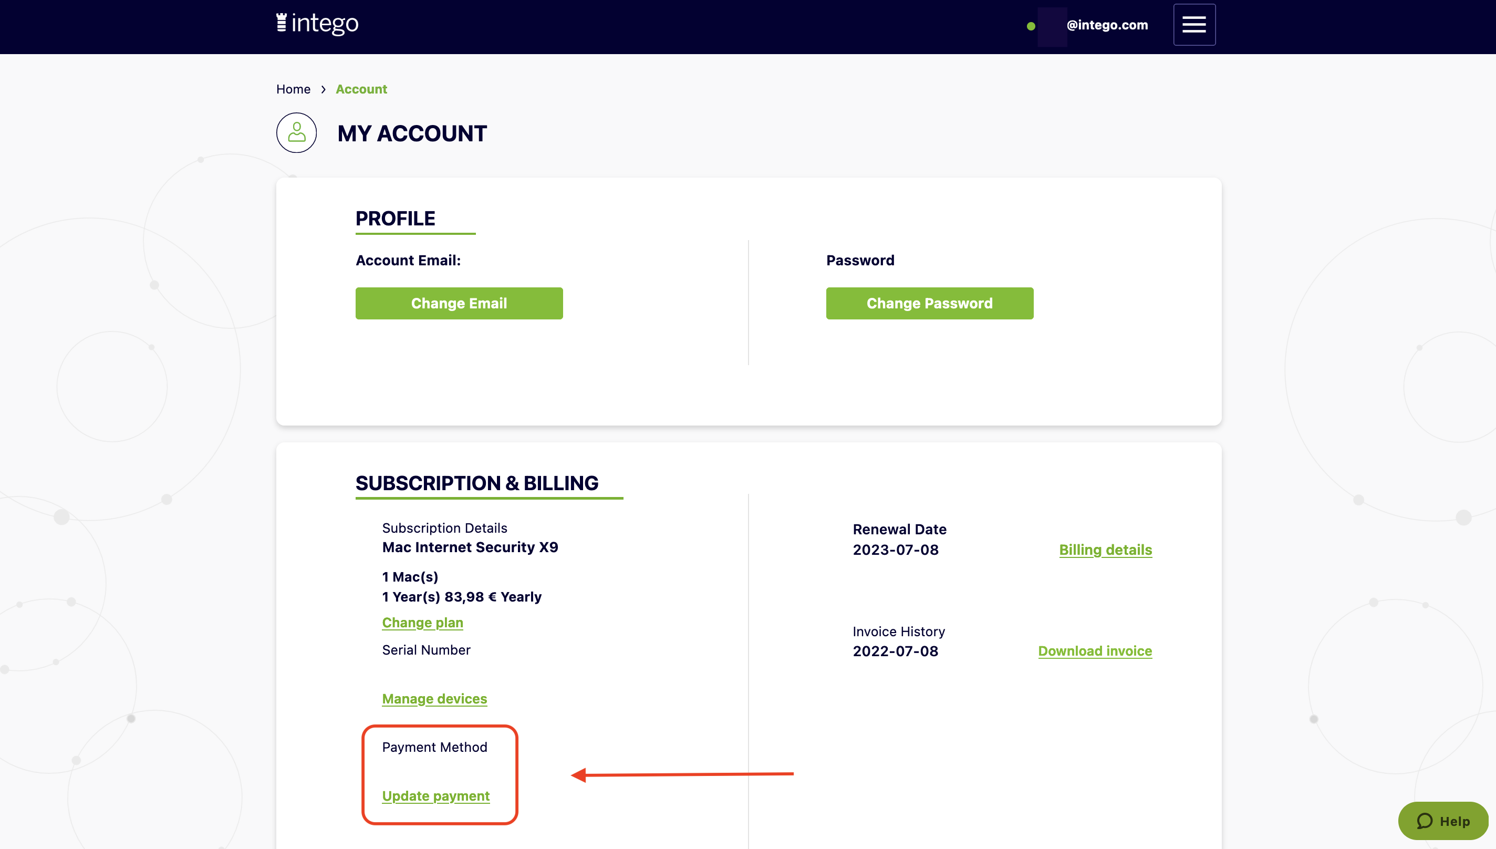
Task: Click the My Account user avatar icon
Action: coord(296,132)
